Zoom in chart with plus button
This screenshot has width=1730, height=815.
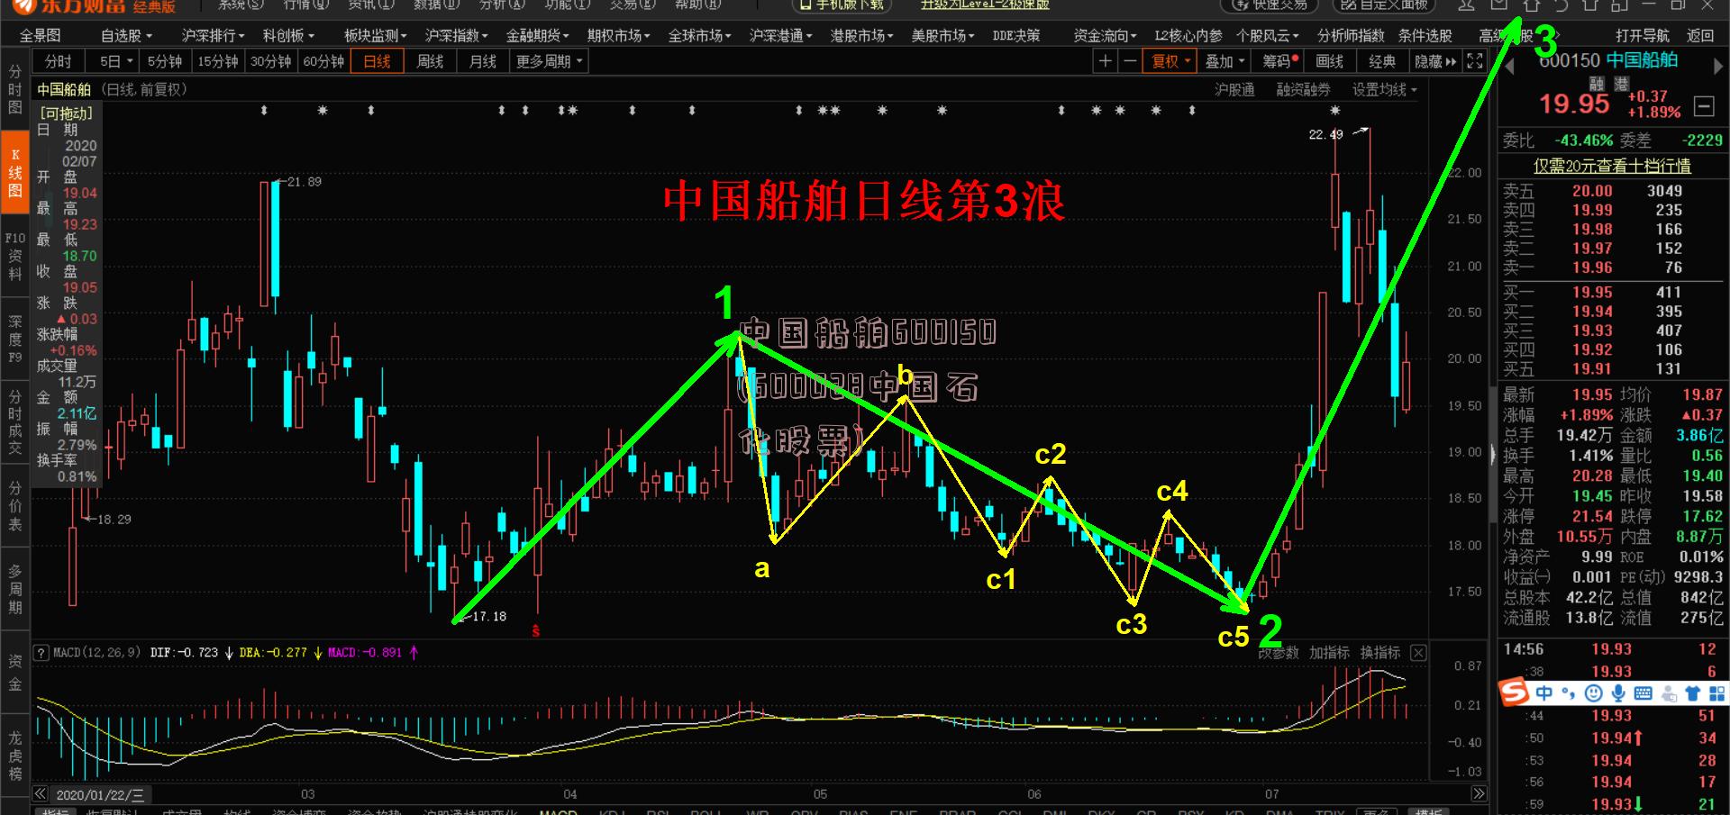(x=1105, y=61)
